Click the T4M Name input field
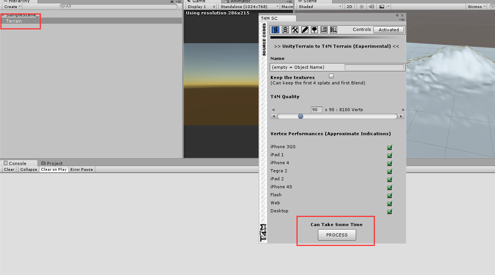 tap(374, 67)
